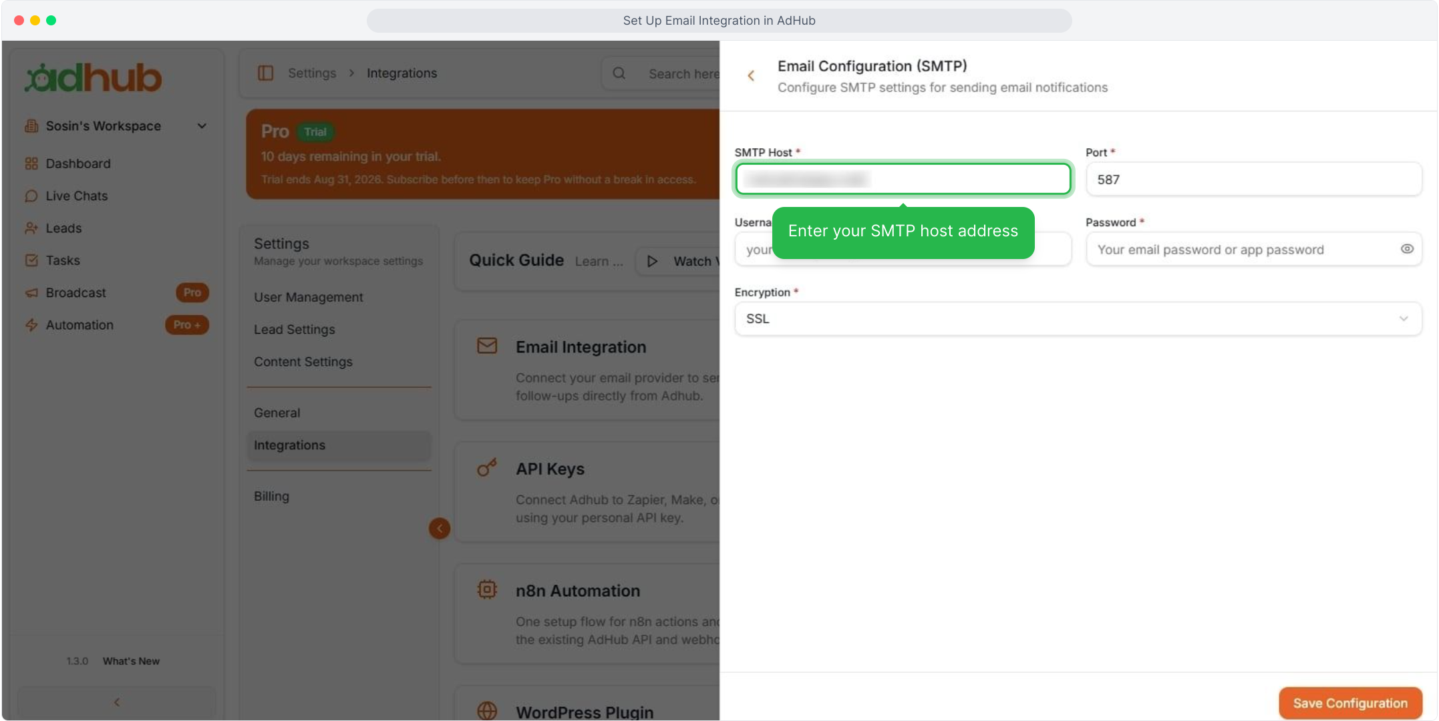Click the workspace building icon
The width and height of the screenshot is (1439, 721).
(31, 126)
